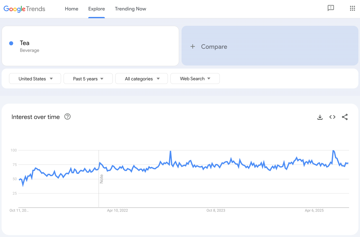This screenshot has width=360, height=237.
Task: Select the blue dot beside the Tea search term
Action: [x=11, y=43]
